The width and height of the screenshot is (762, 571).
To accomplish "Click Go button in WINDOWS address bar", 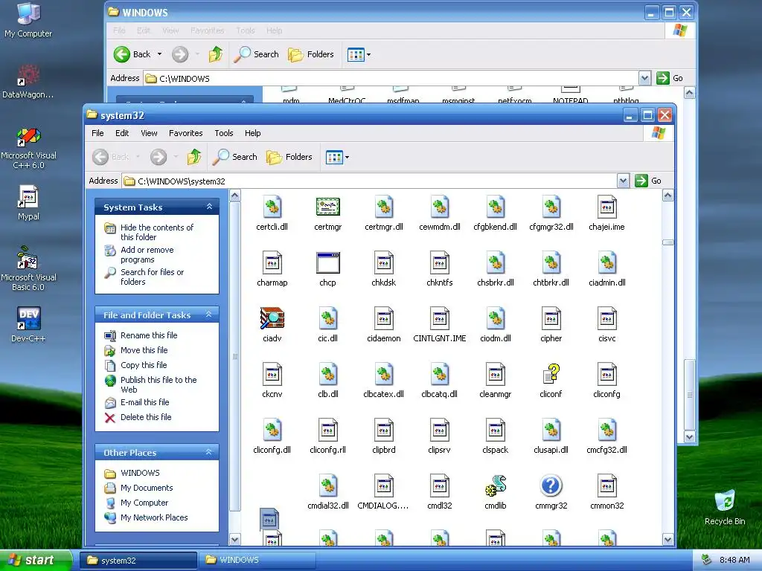I will (670, 78).
